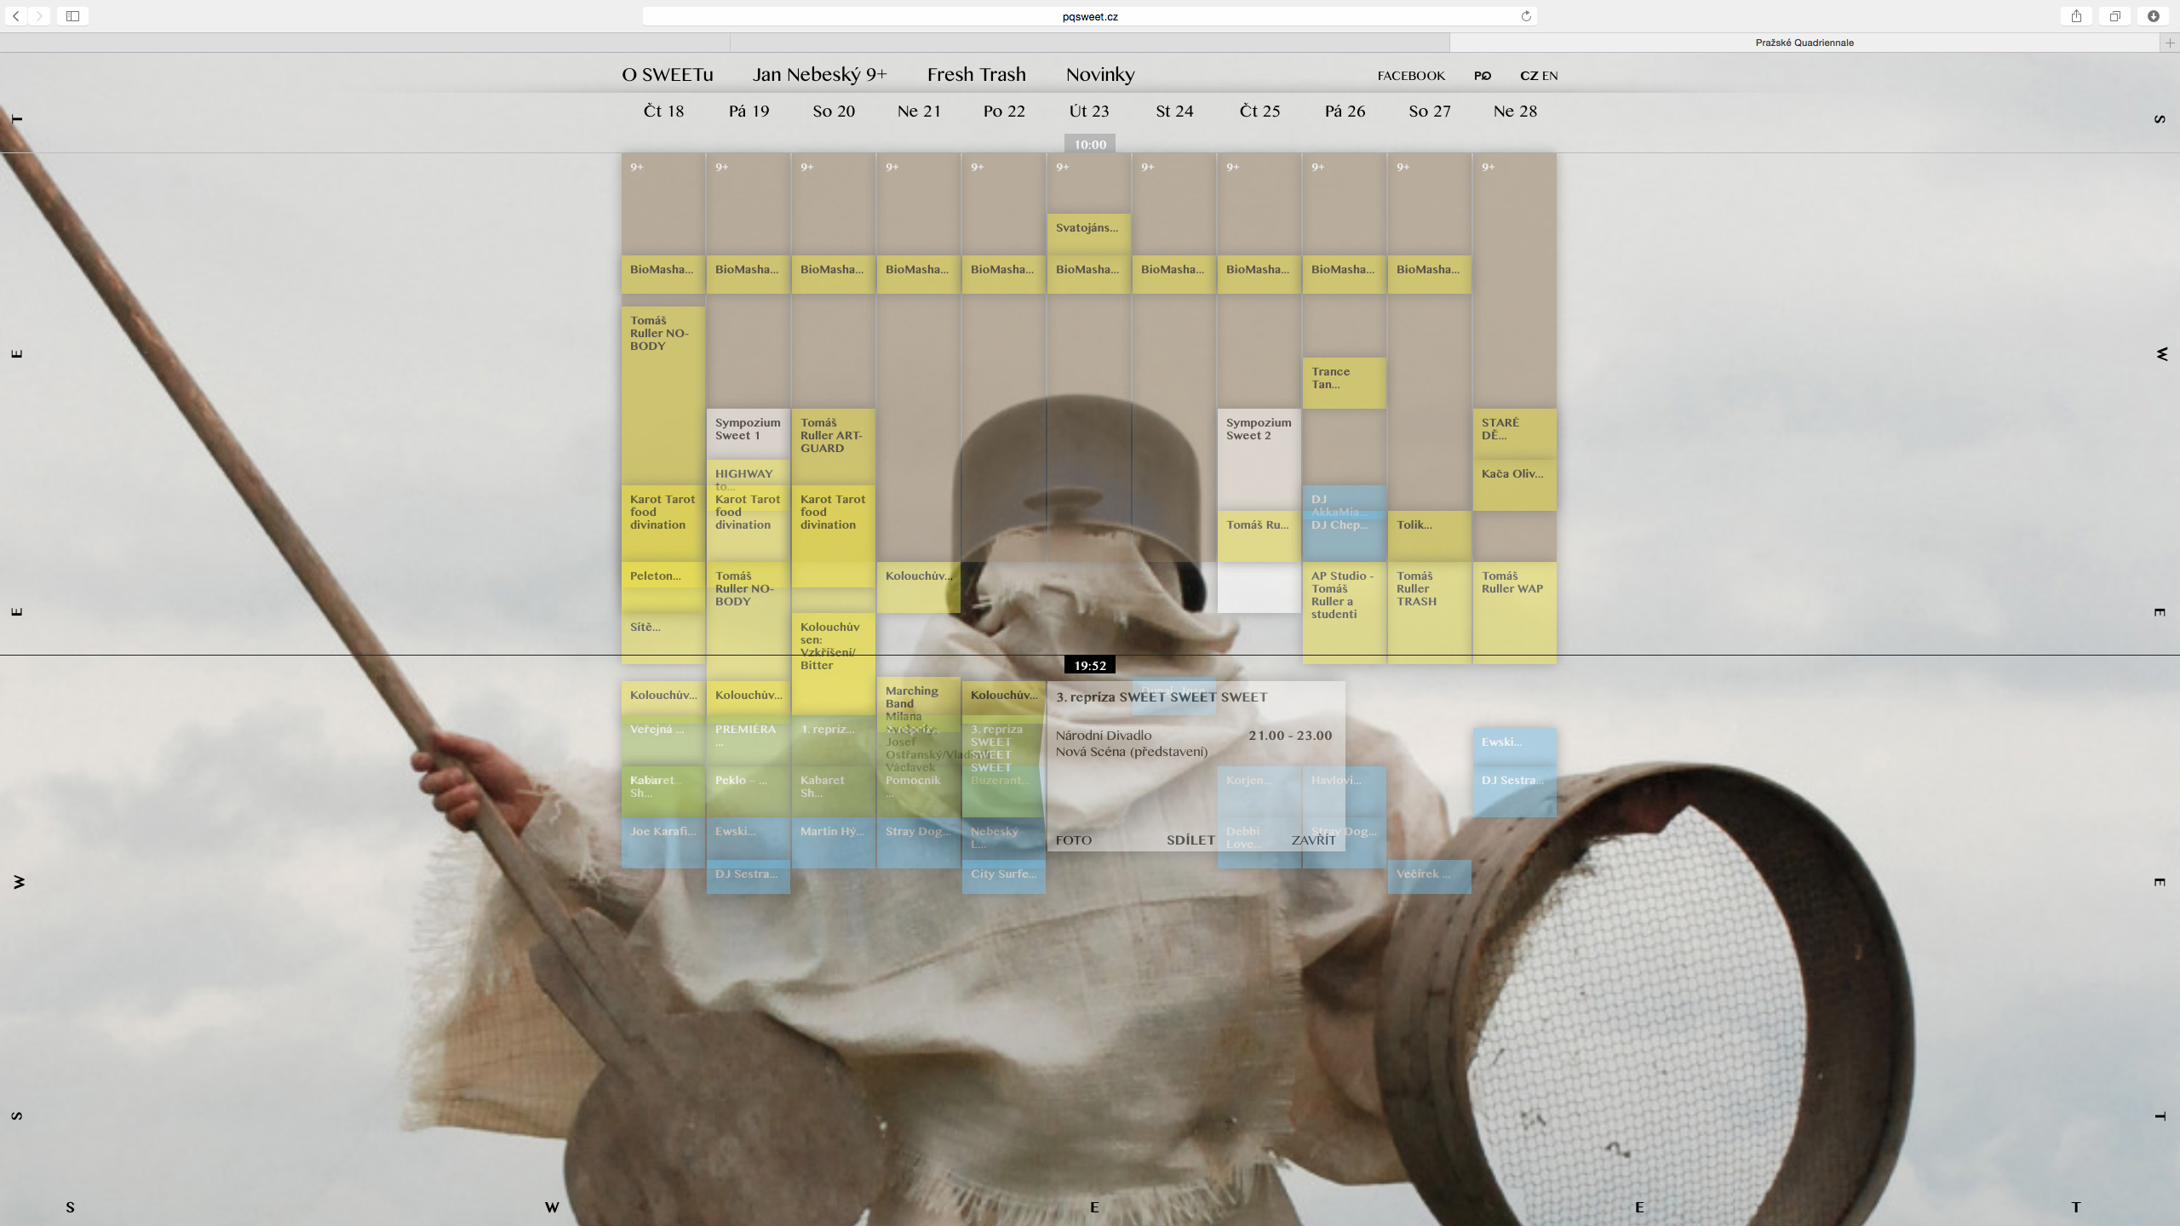Open the STARÉ DĚ... event
2180x1226 pixels.
click(1514, 434)
